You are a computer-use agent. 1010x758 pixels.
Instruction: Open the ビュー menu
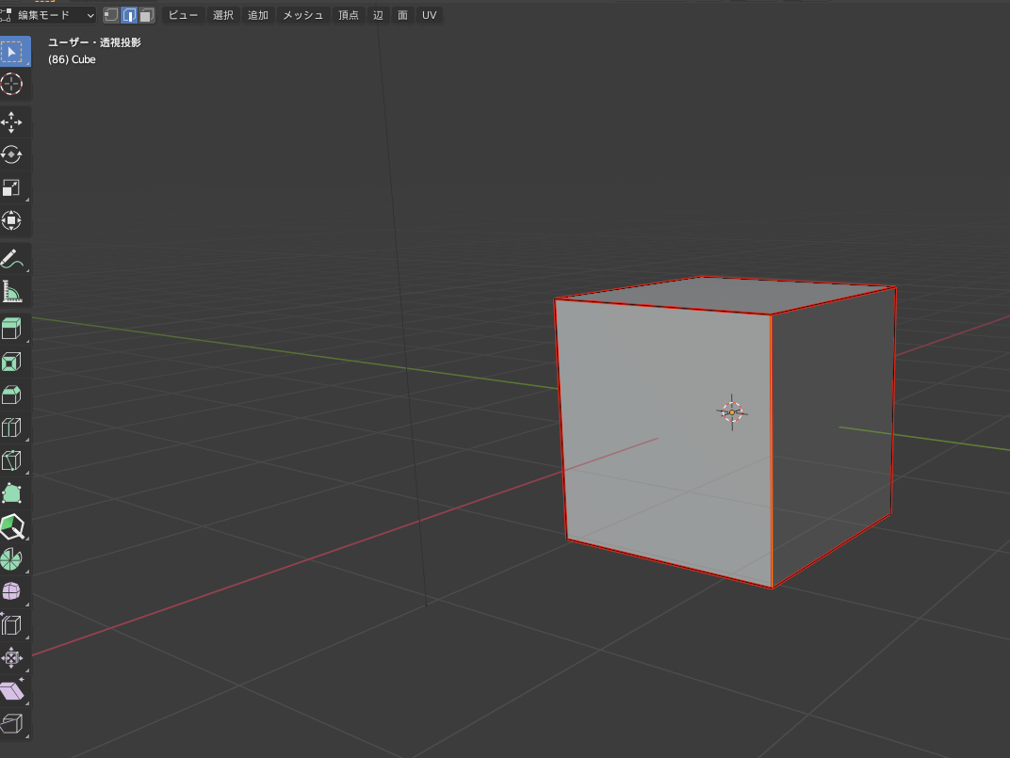(x=183, y=15)
